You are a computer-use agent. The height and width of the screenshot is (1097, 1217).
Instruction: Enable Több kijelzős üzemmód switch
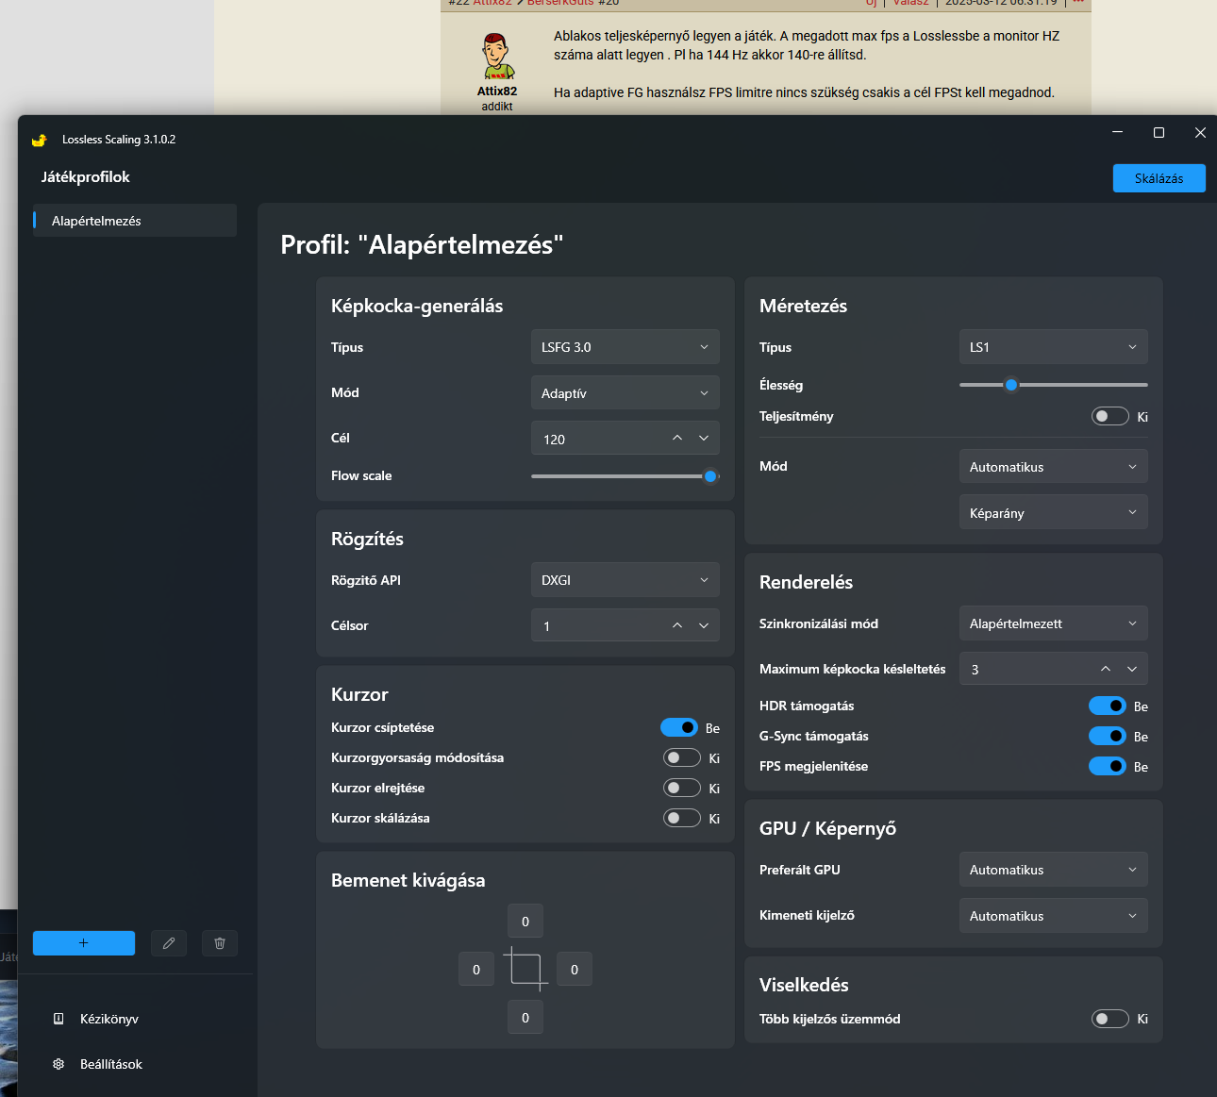tap(1110, 1019)
